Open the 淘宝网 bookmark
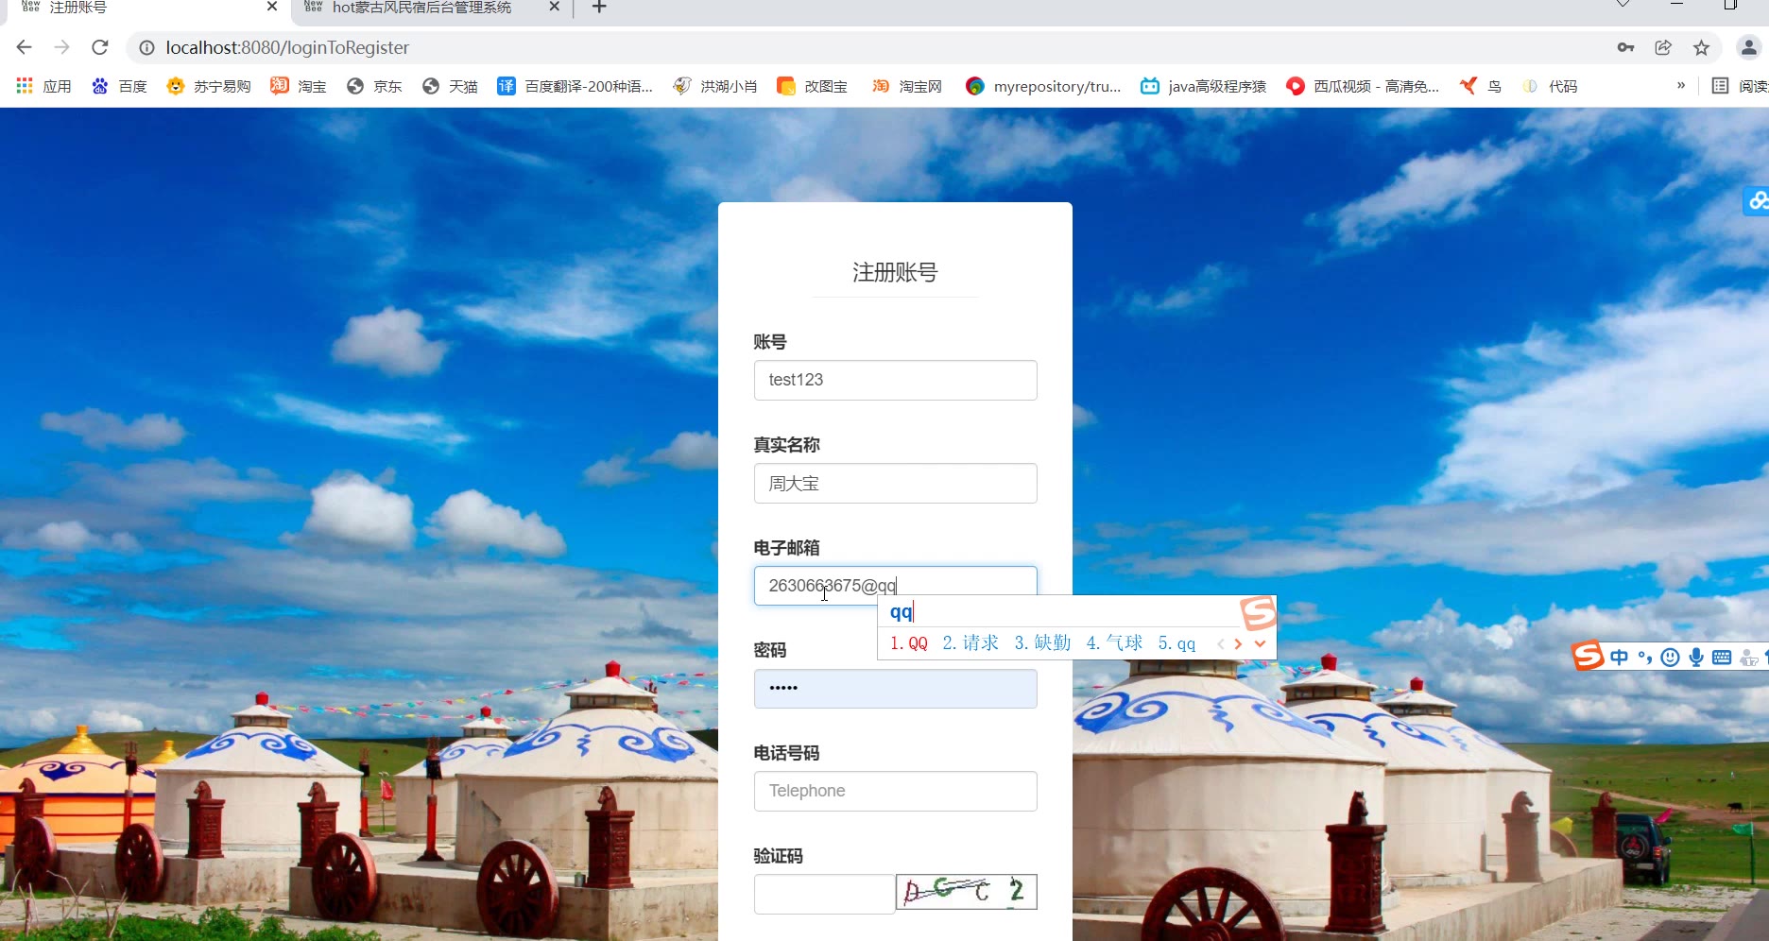 pyautogui.click(x=907, y=86)
